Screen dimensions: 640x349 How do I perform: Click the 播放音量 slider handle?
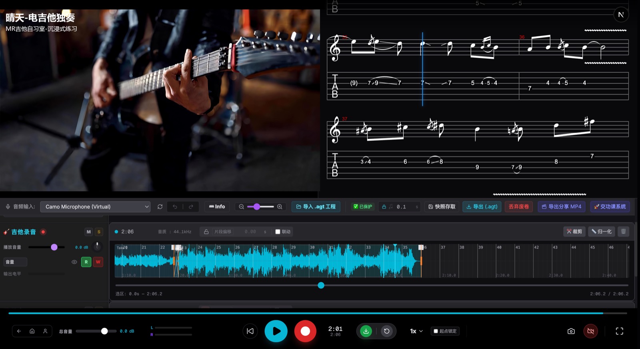(x=54, y=247)
